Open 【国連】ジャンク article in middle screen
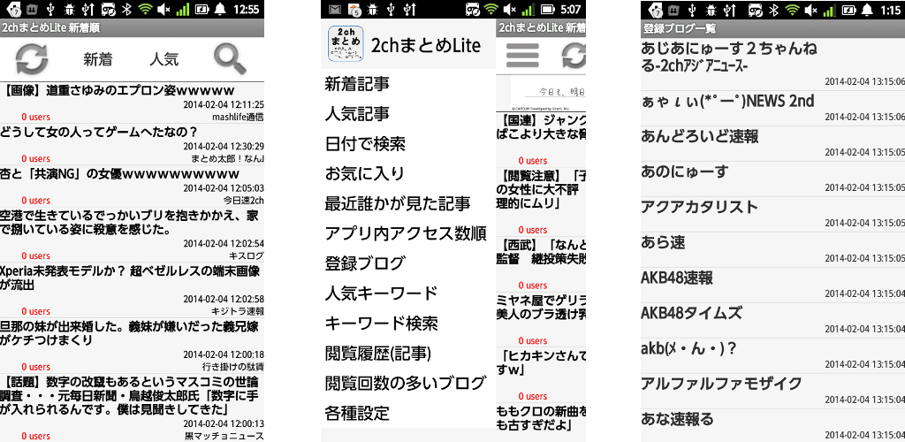The height and width of the screenshot is (442, 905). click(x=541, y=139)
